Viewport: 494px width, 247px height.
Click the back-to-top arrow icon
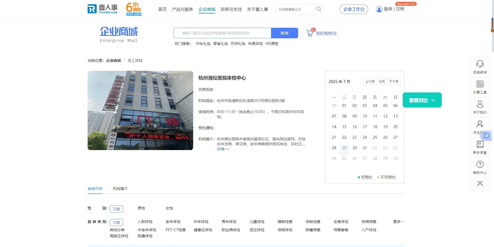pyautogui.click(x=480, y=184)
